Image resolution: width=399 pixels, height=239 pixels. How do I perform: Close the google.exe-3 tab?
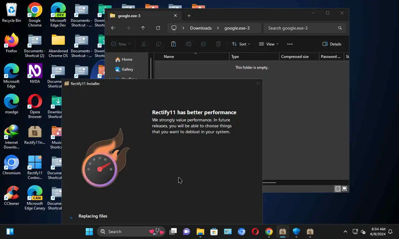(175, 16)
